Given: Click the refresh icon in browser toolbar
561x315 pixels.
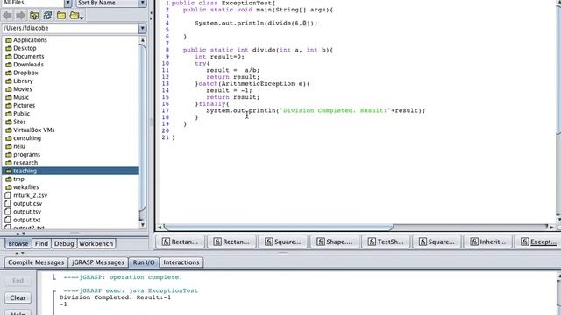Looking at the screenshot, I should point(47,16).
